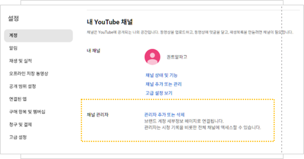Click the 내 채널 label
Screen dimensions: 304x159
point(94,51)
